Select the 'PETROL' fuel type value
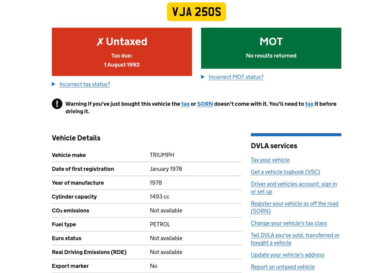This screenshot has height=273, width=385. click(x=160, y=224)
